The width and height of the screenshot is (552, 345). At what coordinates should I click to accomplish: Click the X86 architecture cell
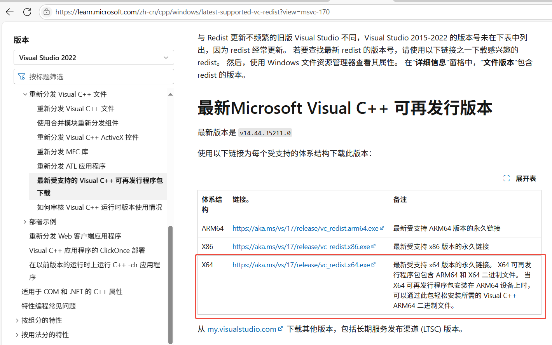pos(207,247)
